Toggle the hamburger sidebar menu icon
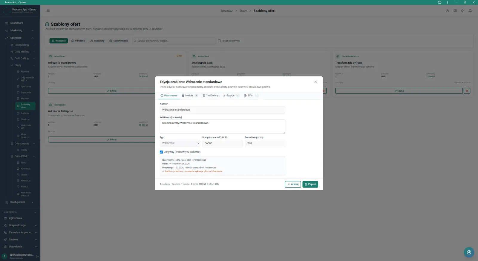 point(48,11)
